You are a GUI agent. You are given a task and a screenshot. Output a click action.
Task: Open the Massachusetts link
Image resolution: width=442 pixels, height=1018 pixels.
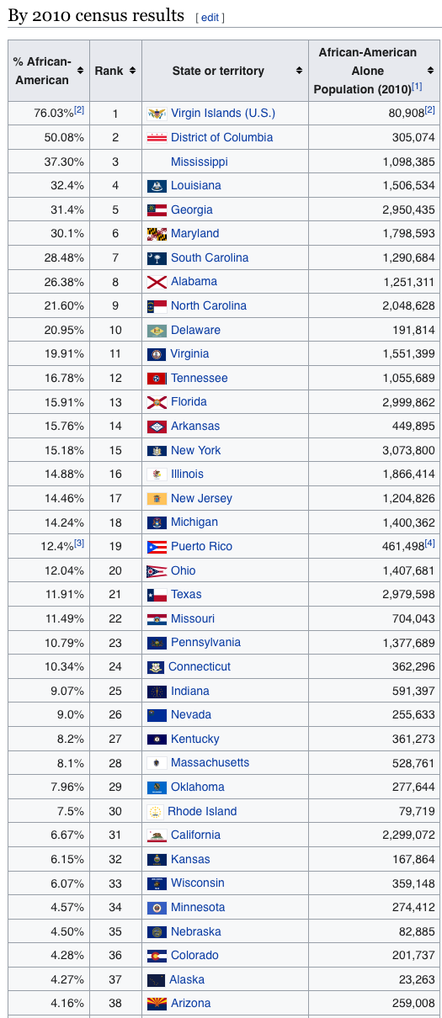210,763
